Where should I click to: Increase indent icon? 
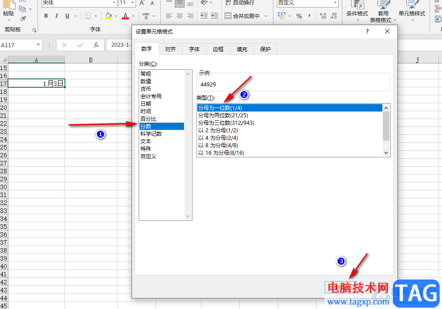point(215,16)
